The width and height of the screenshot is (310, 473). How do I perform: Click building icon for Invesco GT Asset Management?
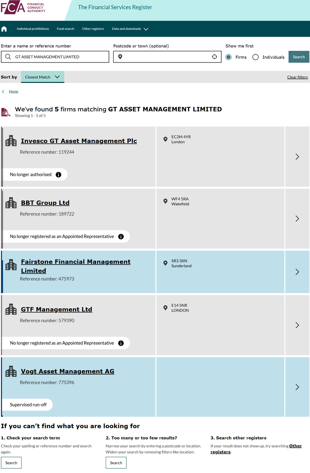click(x=11, y=141)
